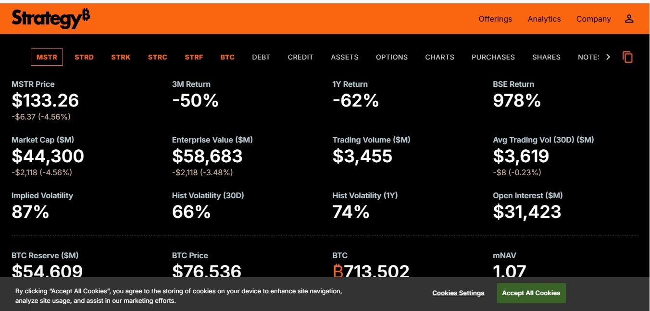The width and height of the screenshot is (650, 311).
Task: Select the highlighted MSTR tab
Action: [x=47, y=57]
